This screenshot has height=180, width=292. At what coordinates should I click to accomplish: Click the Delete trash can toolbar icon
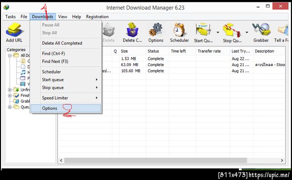click(x=109, y=30)
